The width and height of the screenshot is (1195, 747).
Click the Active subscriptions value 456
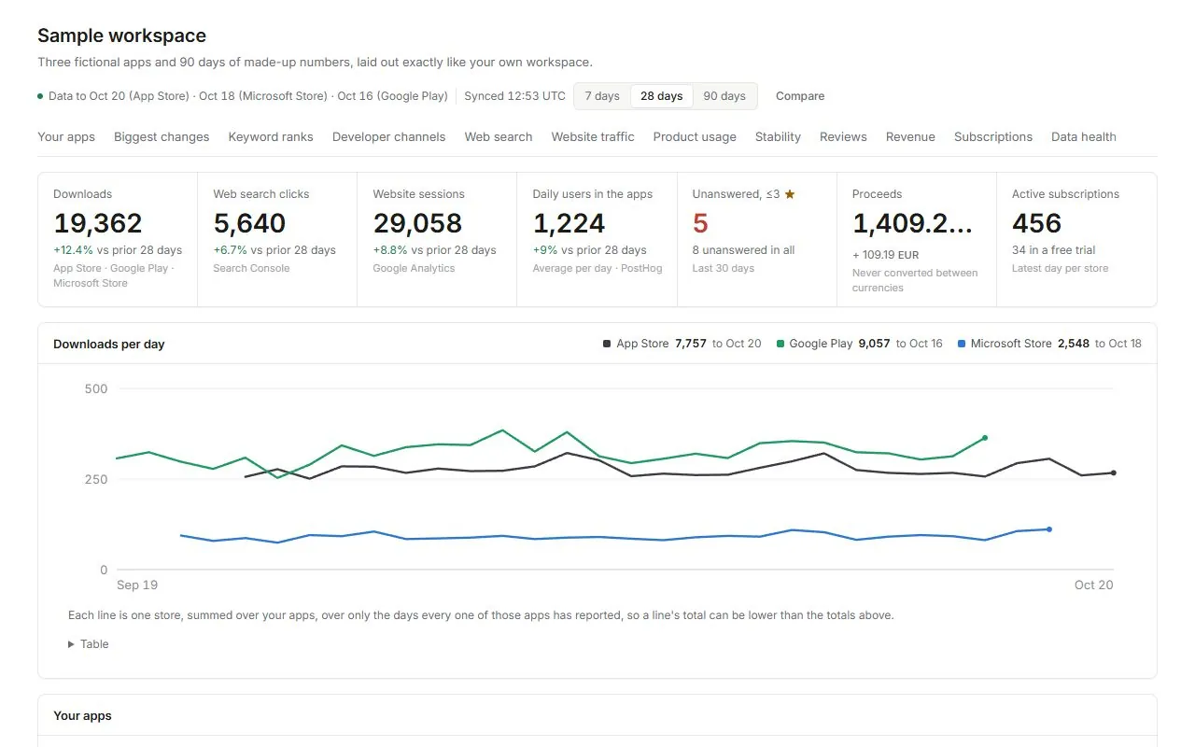[x=1036, y=223]
